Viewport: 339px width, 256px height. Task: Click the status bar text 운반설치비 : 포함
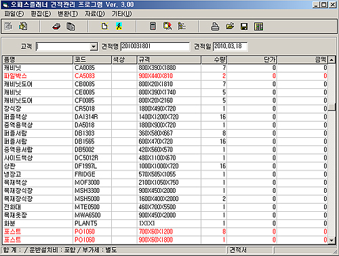pos(53,250)
